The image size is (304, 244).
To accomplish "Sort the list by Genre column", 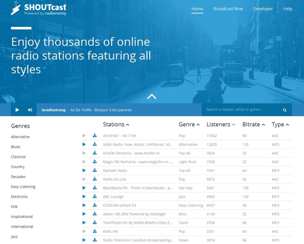I will 189,124.
